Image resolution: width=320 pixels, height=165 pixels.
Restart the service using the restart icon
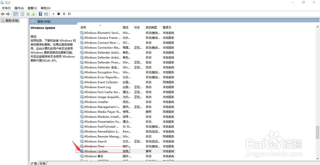coord(69,14)
